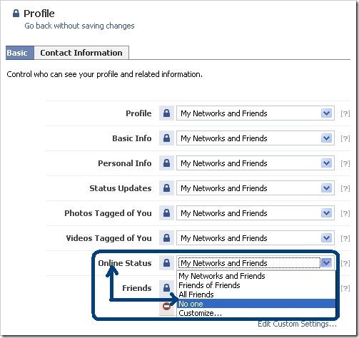Click the 'Friends' row label
This screenshot has height=338, width=359.
(137, 288)
